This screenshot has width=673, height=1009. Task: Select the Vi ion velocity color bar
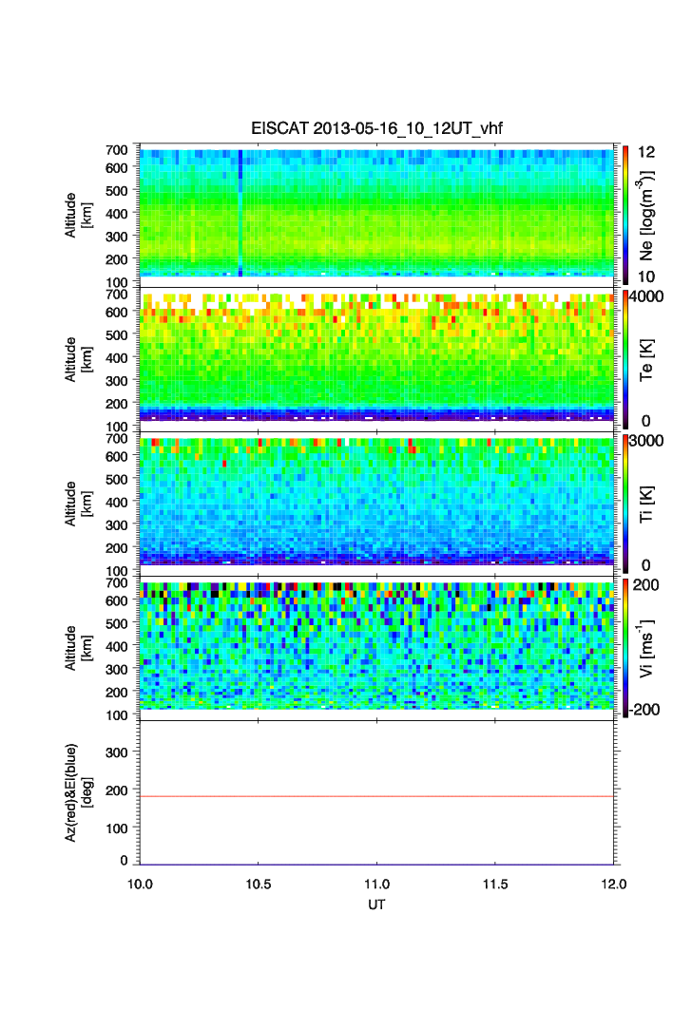coord(625,646)
